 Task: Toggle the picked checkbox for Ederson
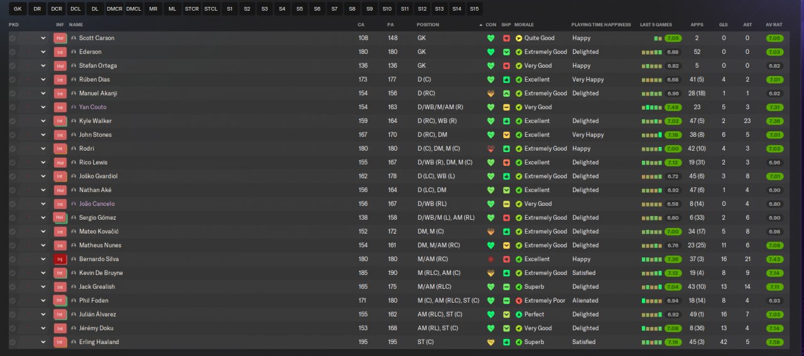point(13,52)
